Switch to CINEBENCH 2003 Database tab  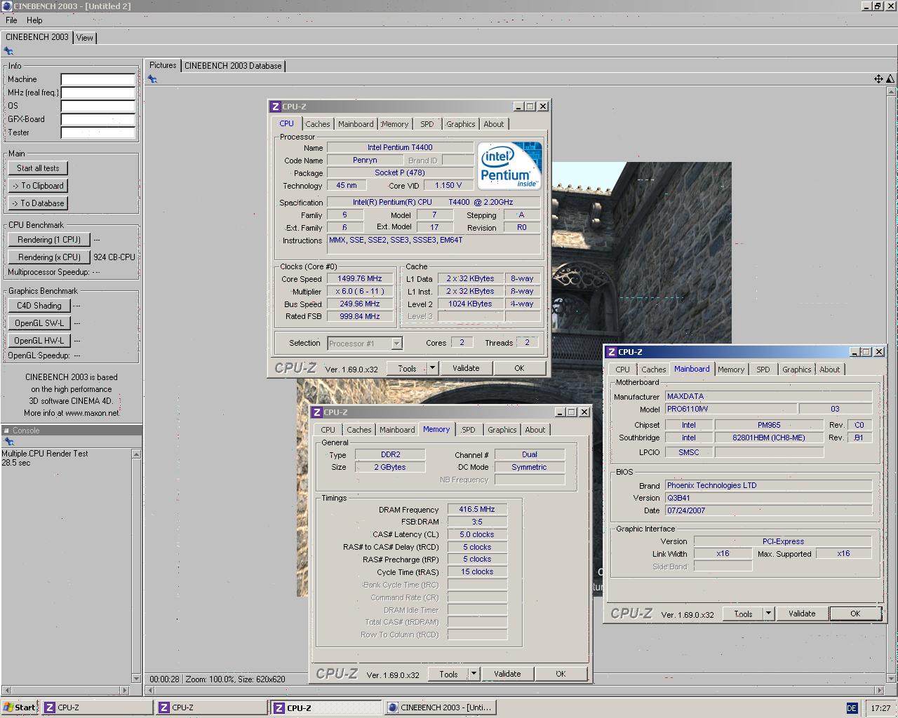point(233,66)
